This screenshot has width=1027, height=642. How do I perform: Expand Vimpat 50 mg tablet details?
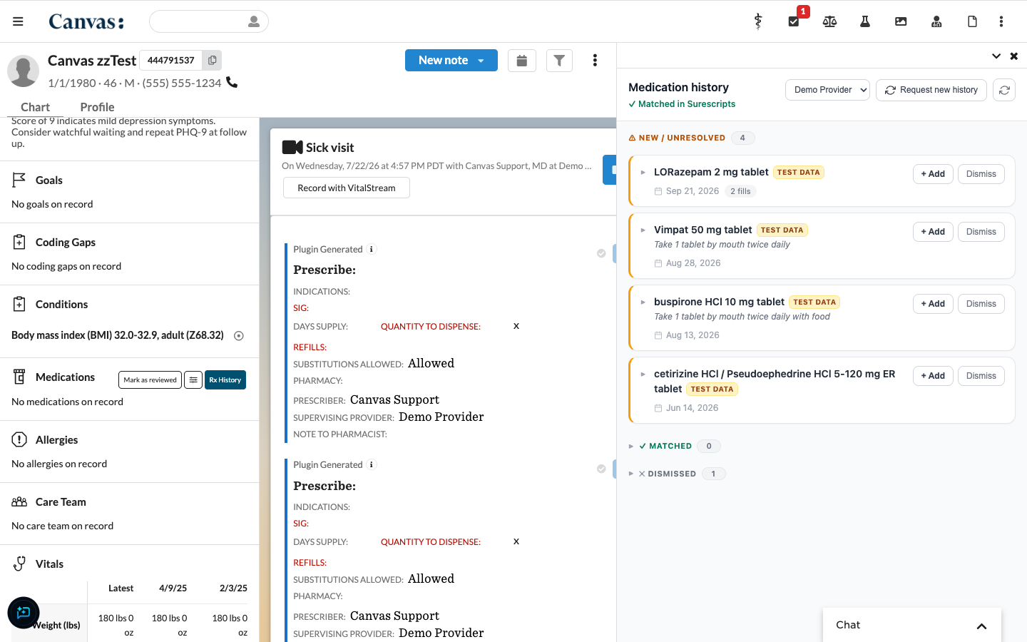coord(643,230)
